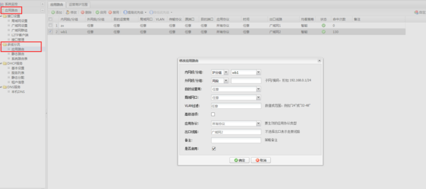The width and height of the screenshot is (426, 189).
Task: Open the 网段 type dropdown for 外网段
Action: (x=226, y=81)
